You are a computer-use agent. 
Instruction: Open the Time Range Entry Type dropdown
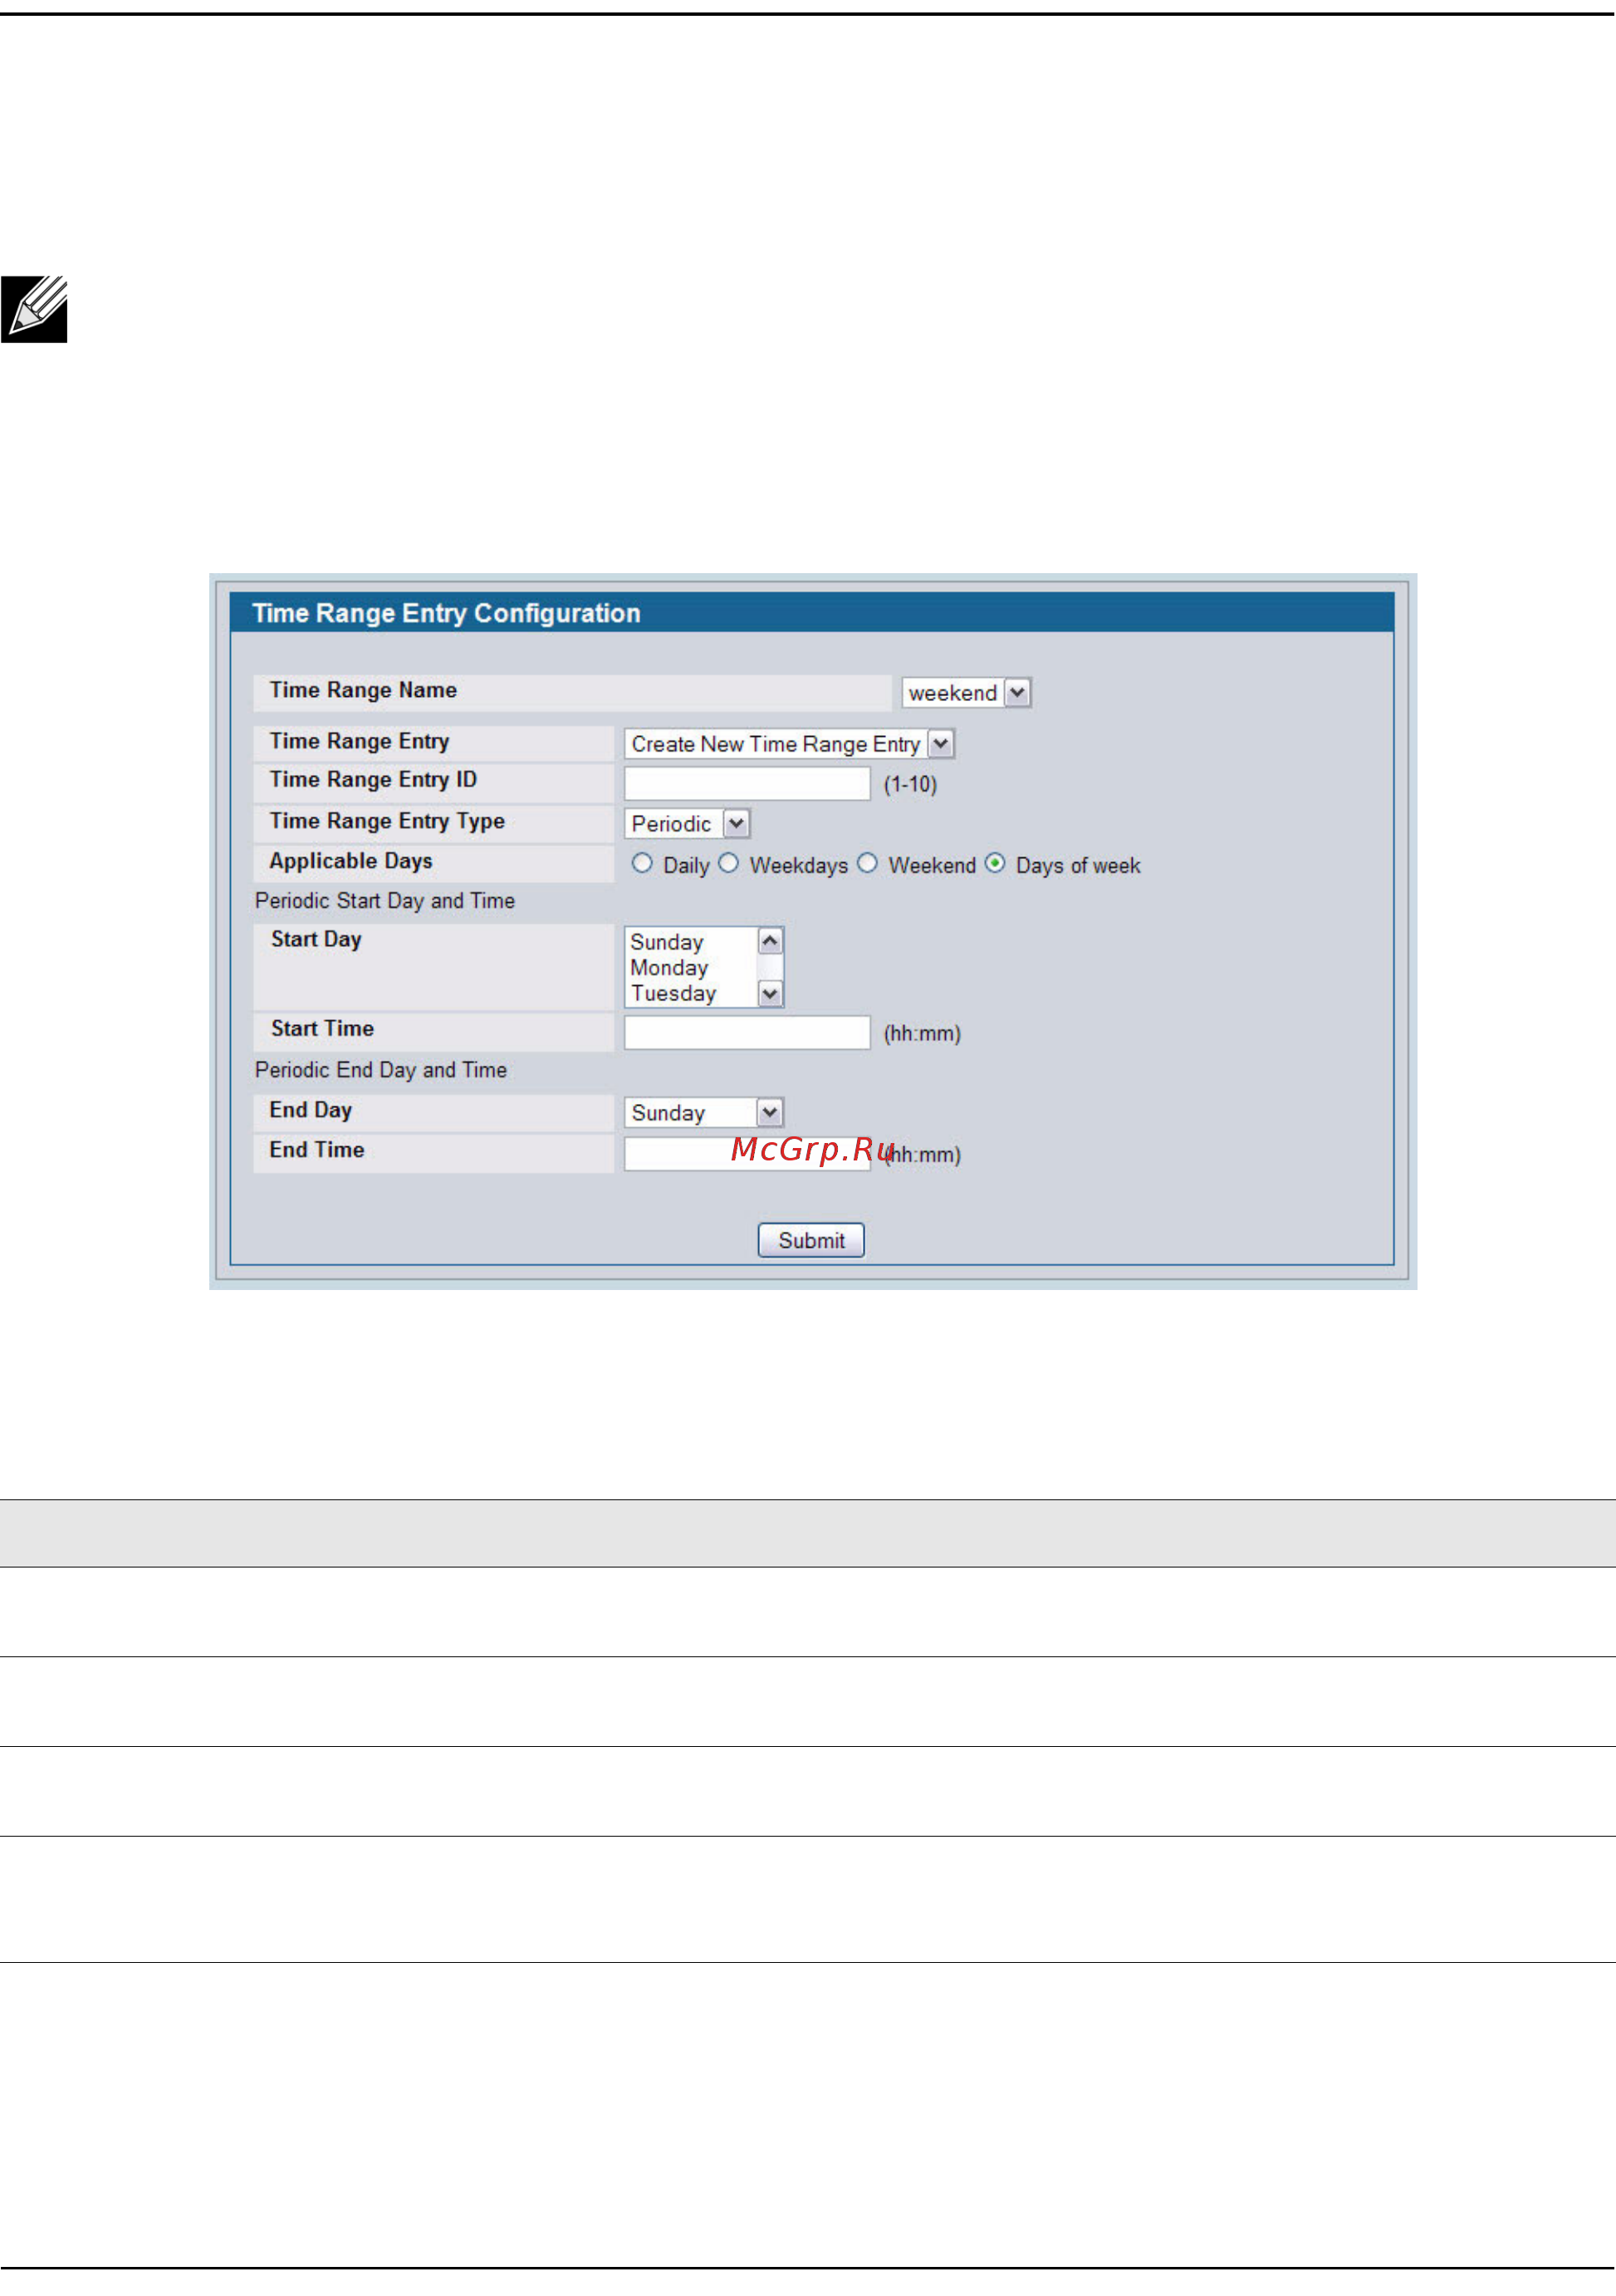687,823
